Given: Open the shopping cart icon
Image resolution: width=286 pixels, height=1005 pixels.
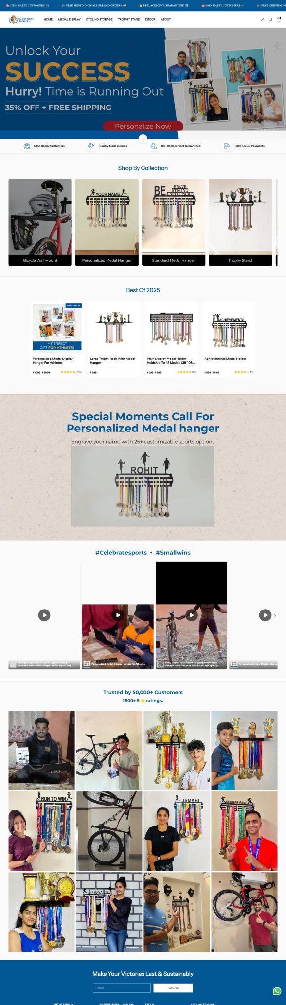Looking at the screenshot, I should click(279, 20).
